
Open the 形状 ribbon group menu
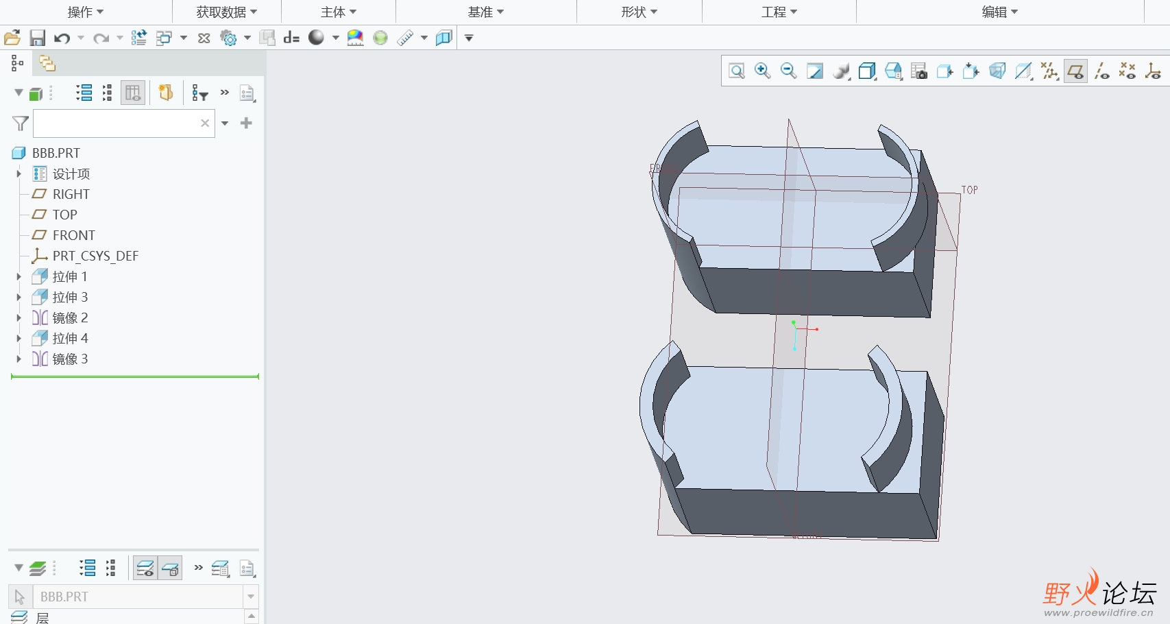[639, 12]
